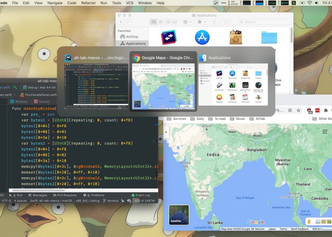Image resolution: width=332 pixels, height=237 pixels.
Task: Open the Chrome extensions puzzle icon
Action: point(326,110)
